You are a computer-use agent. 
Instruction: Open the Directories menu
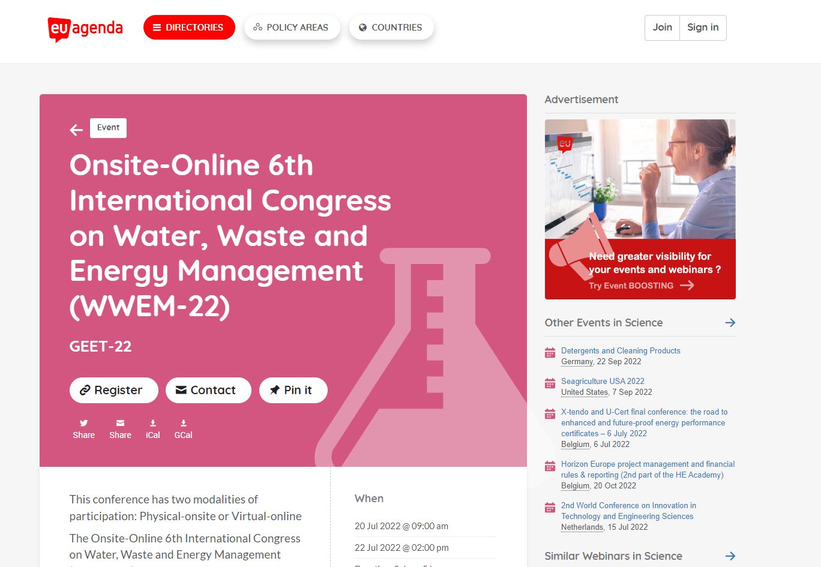(x=189, y=28)
